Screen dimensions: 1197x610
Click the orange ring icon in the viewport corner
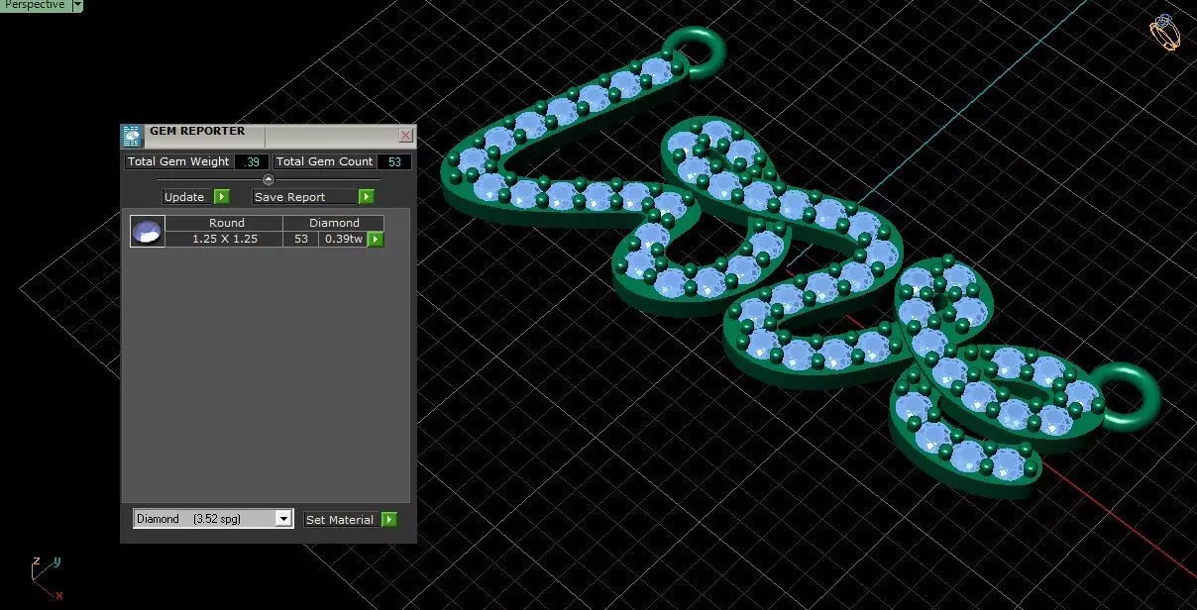1165,32
